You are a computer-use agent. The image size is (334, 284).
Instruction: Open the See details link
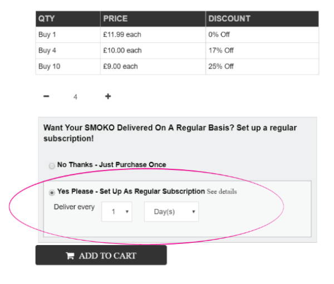222,192
